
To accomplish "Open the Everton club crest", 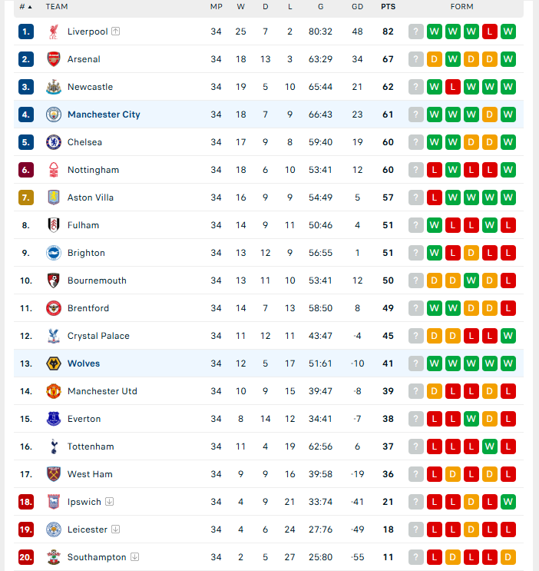I will (x=54, y=419).
